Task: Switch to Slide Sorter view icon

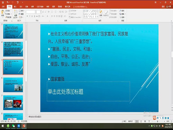Action: tap(141, 121)
